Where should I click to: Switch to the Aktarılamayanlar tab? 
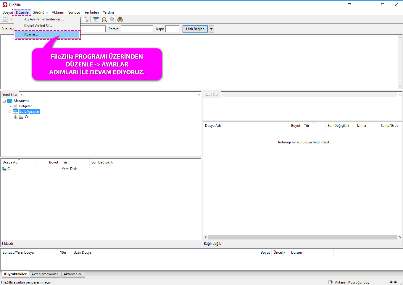45,274
